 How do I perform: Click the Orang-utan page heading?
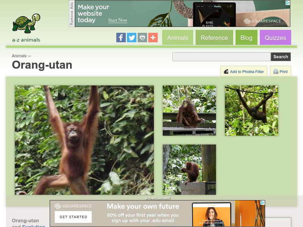pyautogui.click(x=42, y=65)
